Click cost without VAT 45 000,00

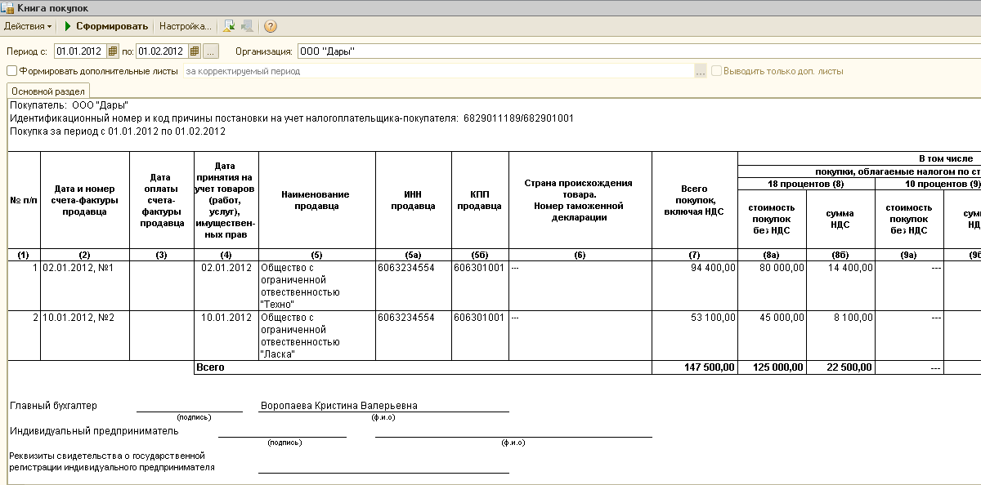[773, 336]
